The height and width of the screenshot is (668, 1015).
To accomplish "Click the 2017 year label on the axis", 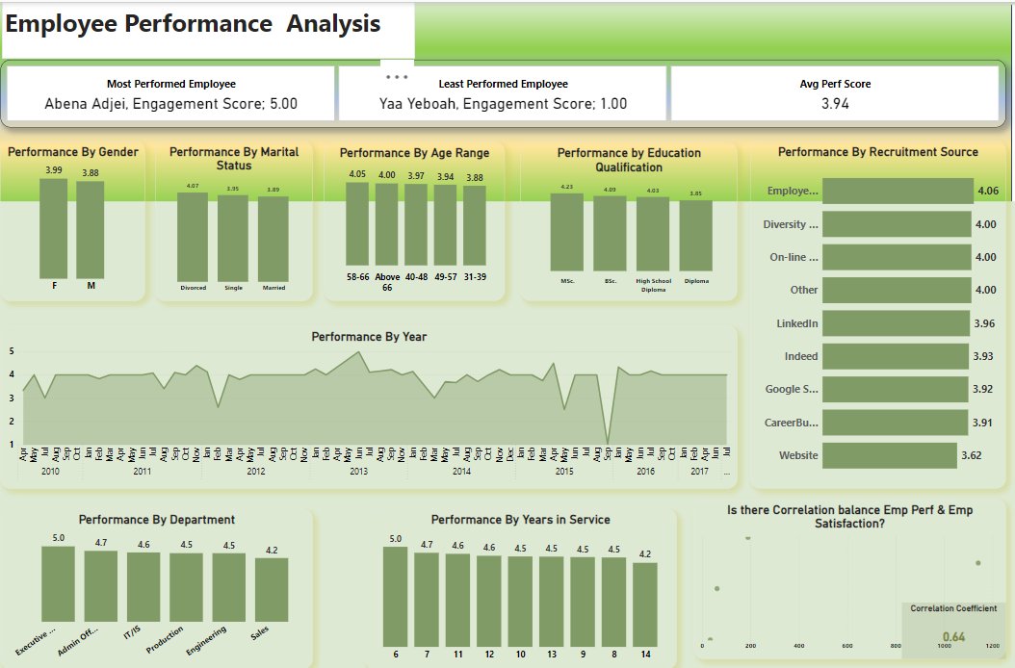I will click(x=699, y=472).
